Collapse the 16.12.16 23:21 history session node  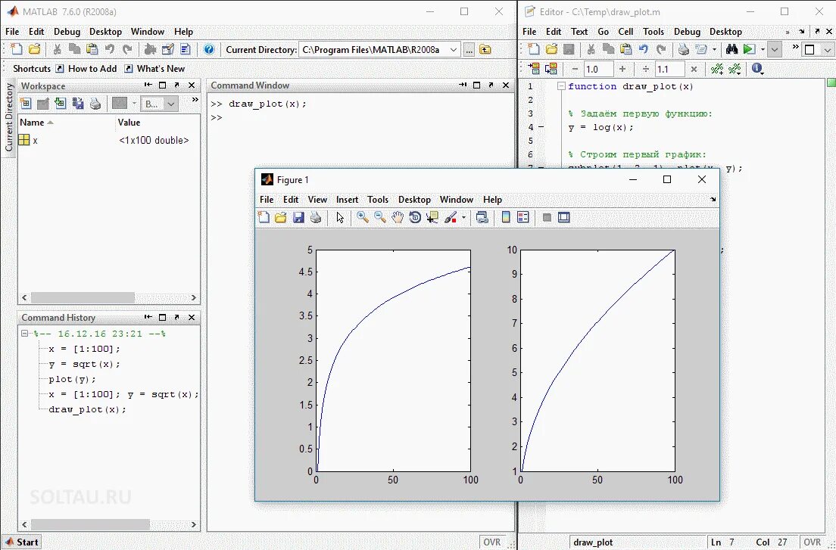24,334
